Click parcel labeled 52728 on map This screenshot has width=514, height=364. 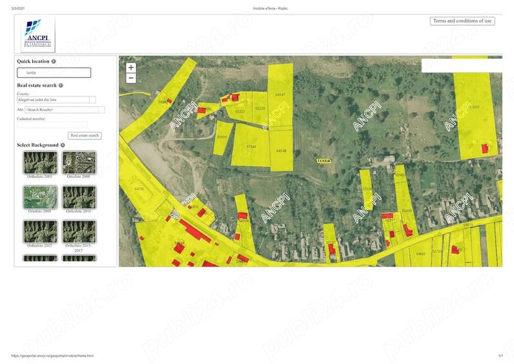point(436,252)
